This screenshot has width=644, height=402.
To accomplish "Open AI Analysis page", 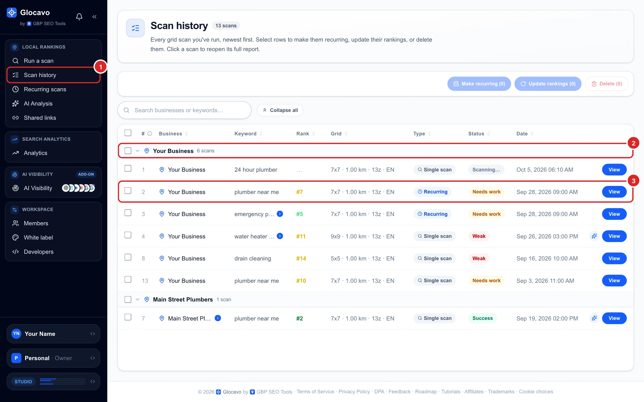I will coord(53,104).
